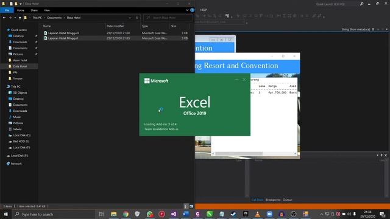Open the Output tab
390x219 pixels.
coord(287,200)
